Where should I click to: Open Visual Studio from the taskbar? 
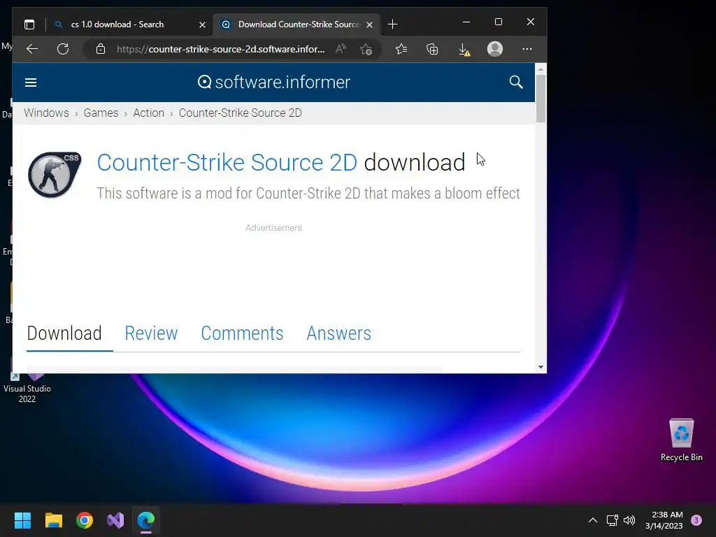(115, 520)
